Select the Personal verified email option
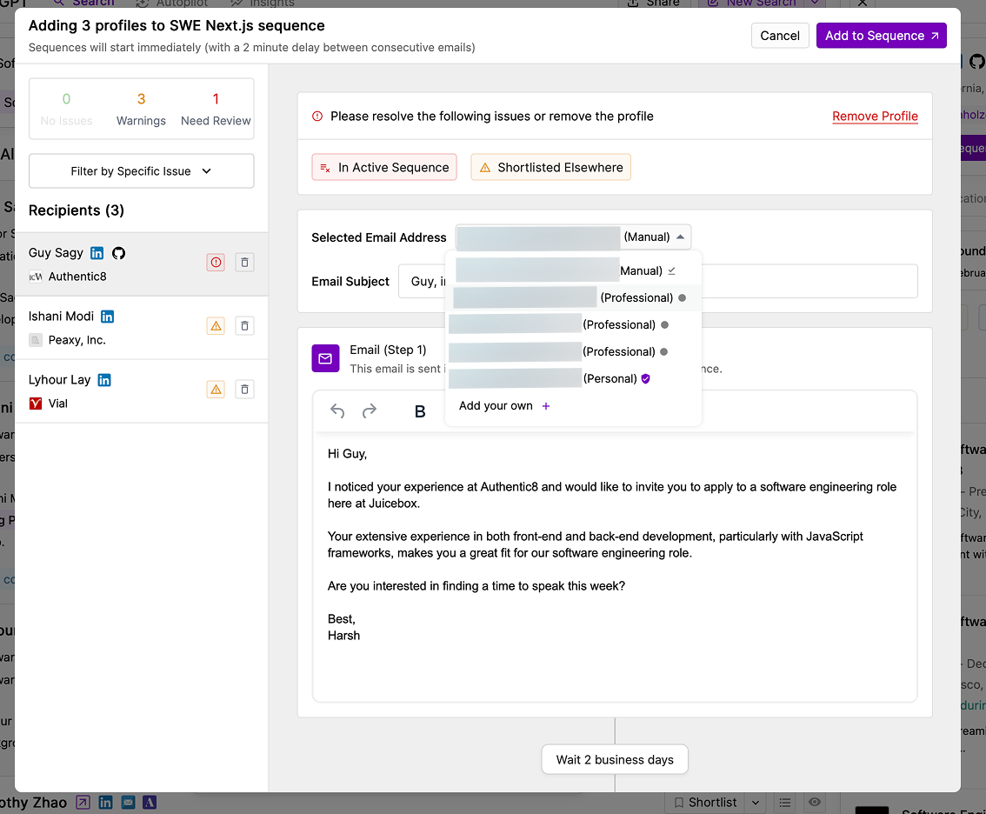This screenshot has width=986, height=814. (x=573, y=378)
